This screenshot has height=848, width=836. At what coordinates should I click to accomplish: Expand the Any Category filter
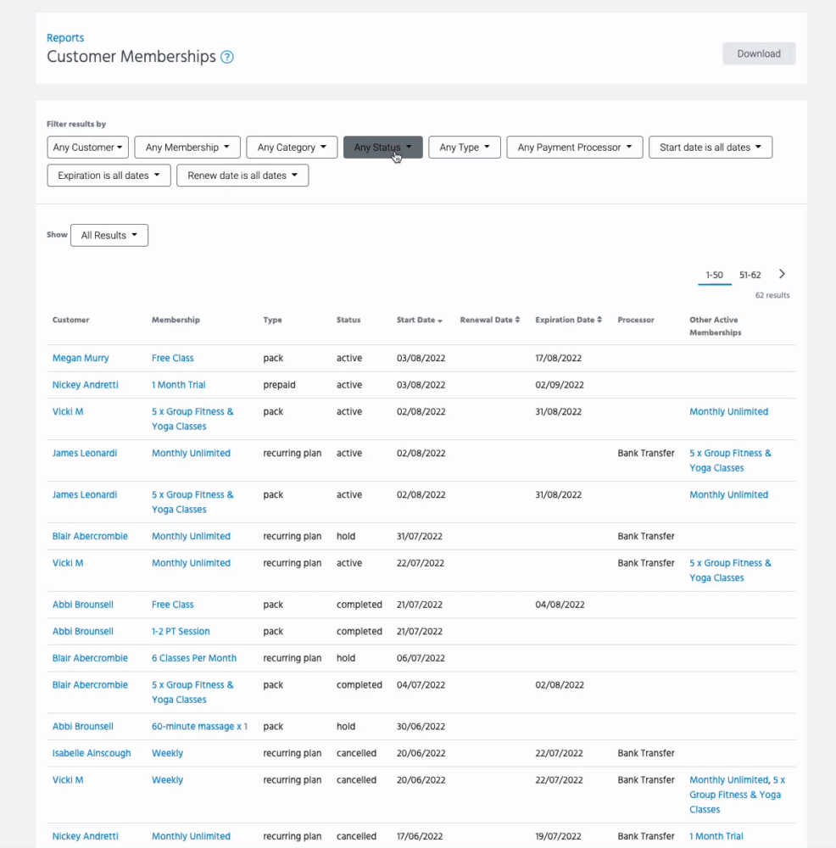point(292,148)
